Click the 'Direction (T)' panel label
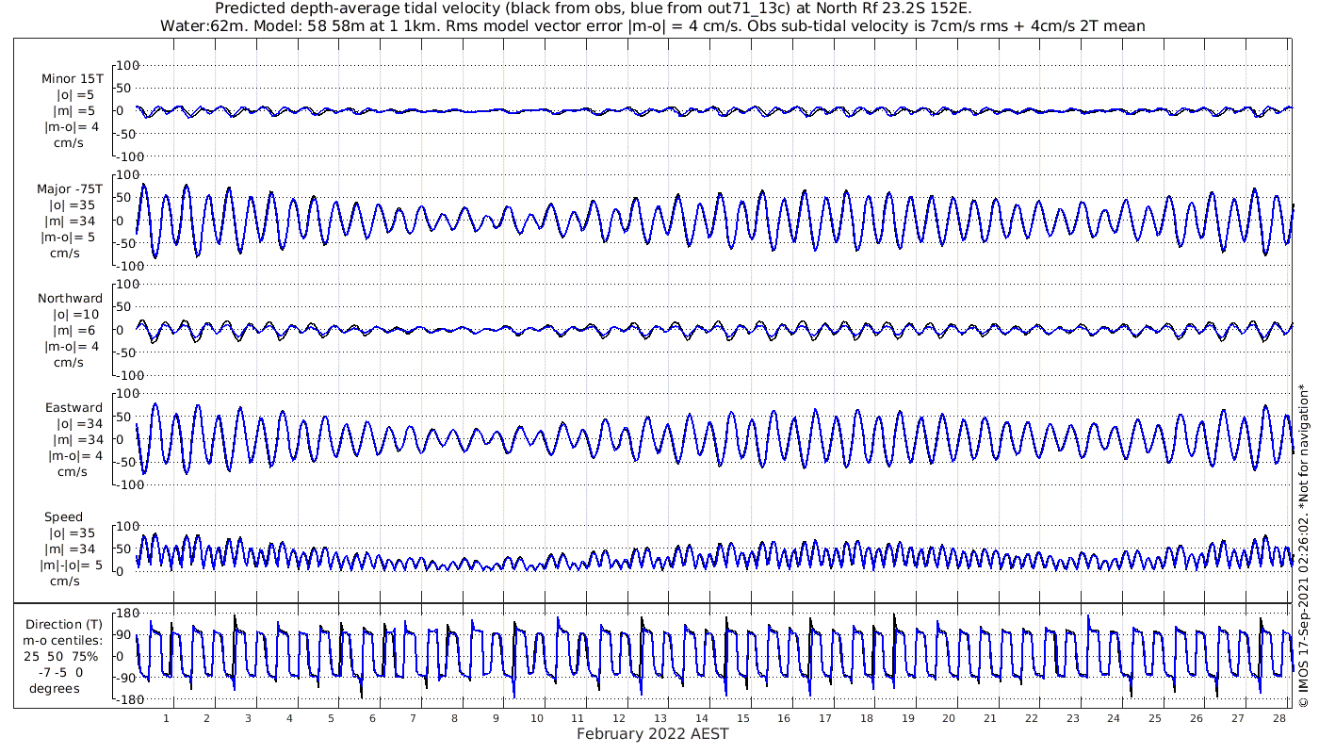This screenshot has height=754, width=1319. [x=64, y=625]
